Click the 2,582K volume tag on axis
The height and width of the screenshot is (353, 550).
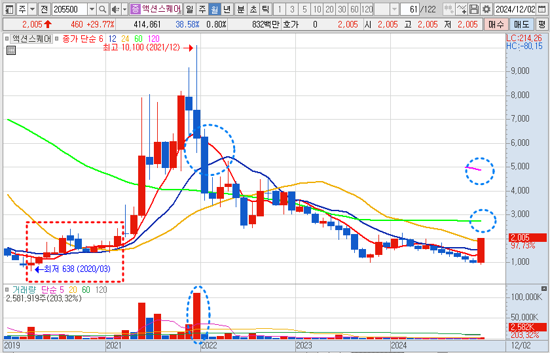(x=528, y=327)
